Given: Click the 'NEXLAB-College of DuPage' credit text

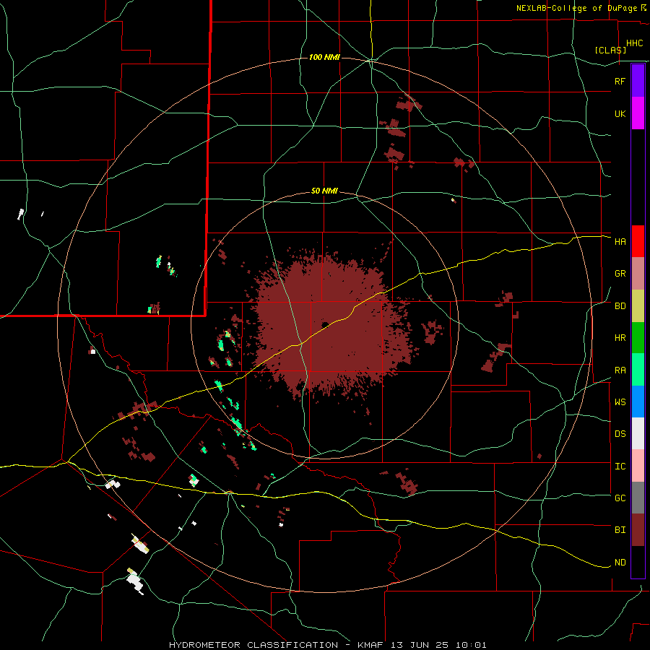Looking at the screenshot, I should coord(576,8).
